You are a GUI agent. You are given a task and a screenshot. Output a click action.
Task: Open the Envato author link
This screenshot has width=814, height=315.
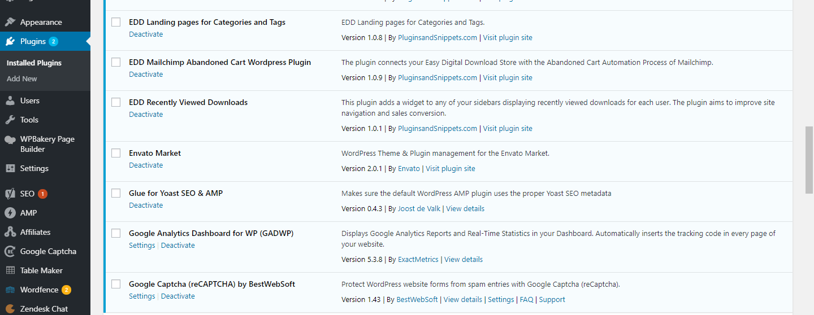point(409,169)
